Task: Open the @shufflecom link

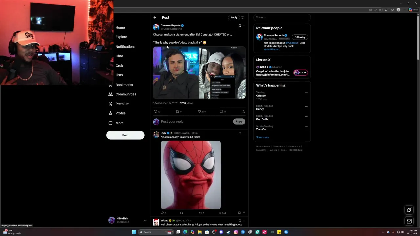Action: [271, 49]
